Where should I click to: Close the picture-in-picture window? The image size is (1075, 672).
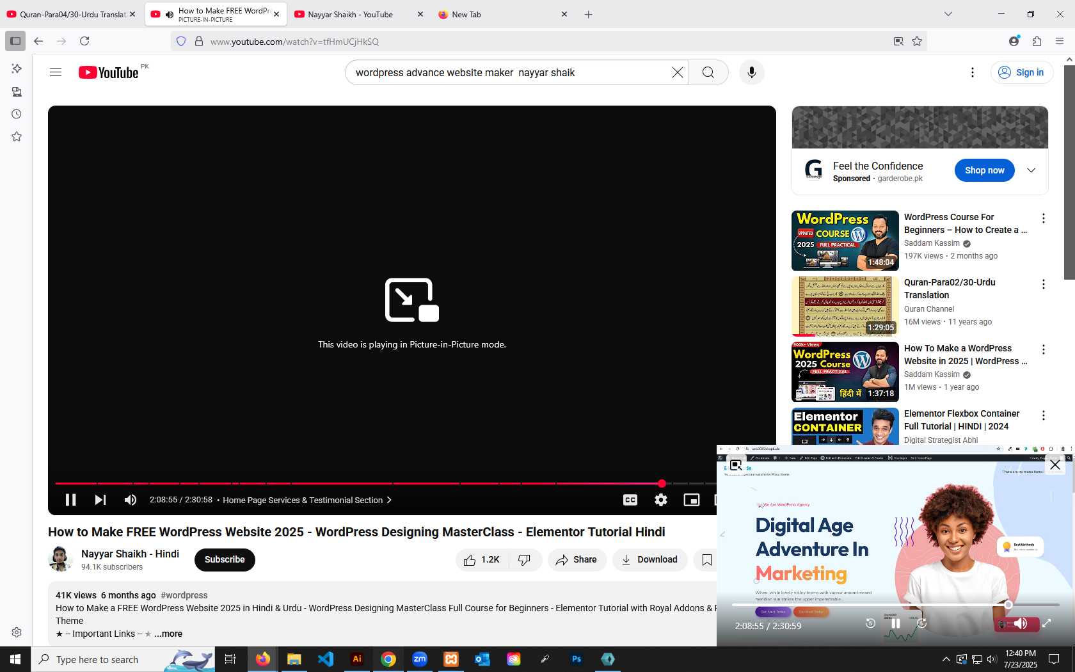1055,465
